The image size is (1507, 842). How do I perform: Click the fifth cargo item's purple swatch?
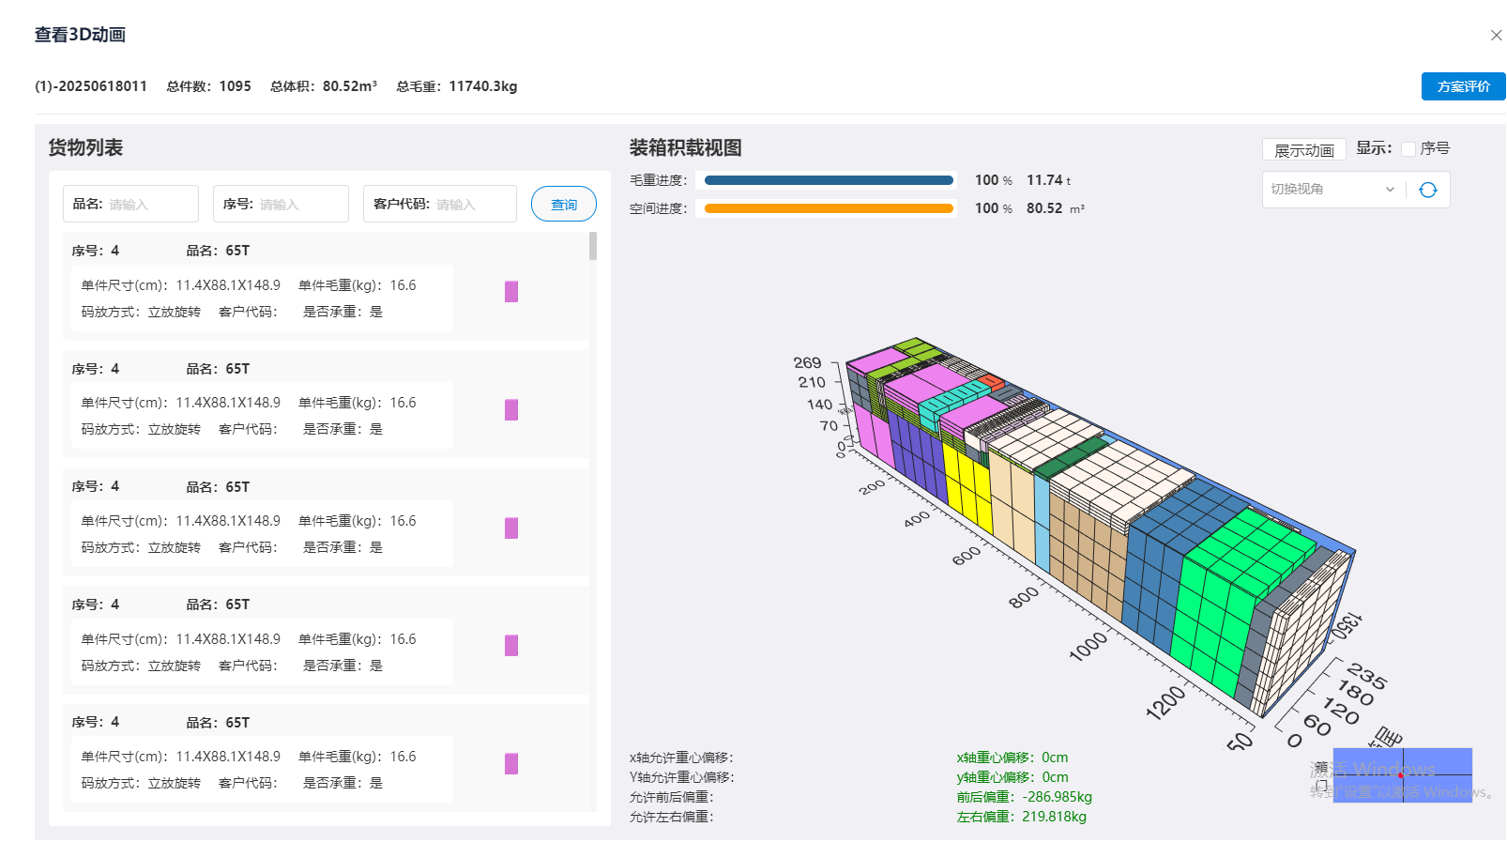tap(511, 764)
